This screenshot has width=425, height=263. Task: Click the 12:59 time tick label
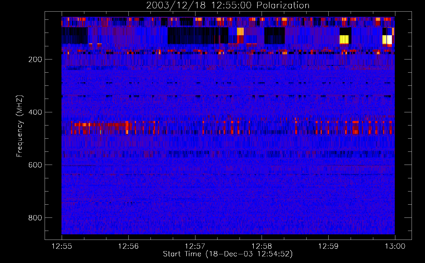pyautogui.click(x=328, y=246)
